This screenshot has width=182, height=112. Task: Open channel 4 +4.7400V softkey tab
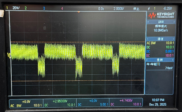126,102
